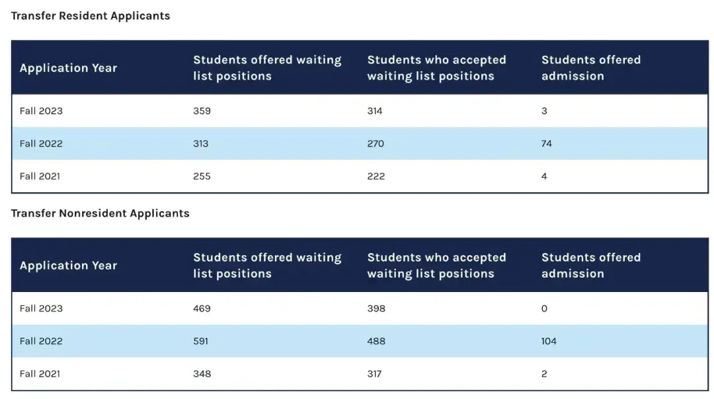
Task: Select the 591 waiting list offers cell
Action: [201, 341]
